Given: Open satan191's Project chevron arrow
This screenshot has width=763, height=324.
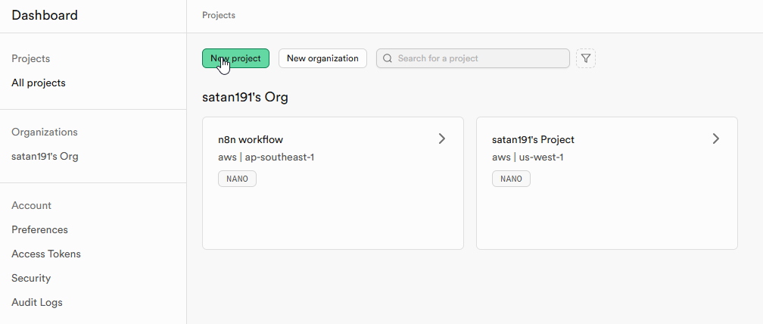Looking at the screenshot, I should 716,139.
